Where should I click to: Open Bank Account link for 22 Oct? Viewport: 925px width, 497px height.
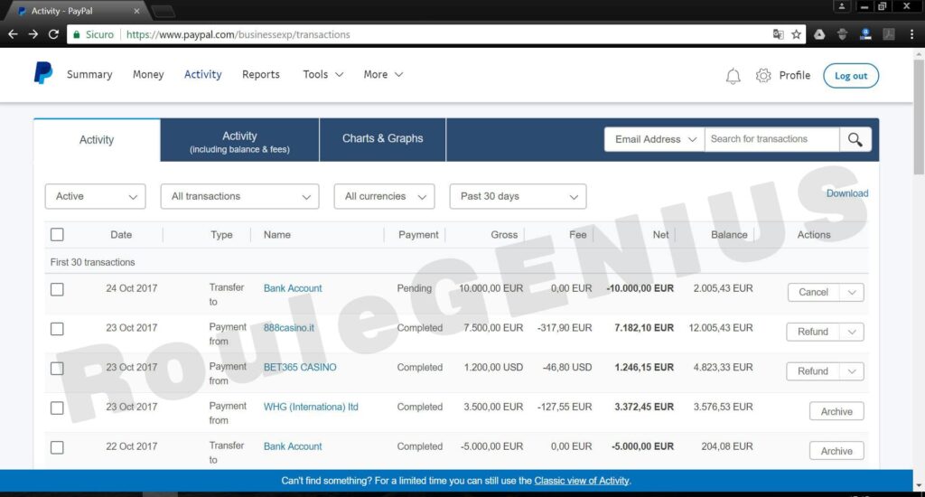(x=293, y=446)
